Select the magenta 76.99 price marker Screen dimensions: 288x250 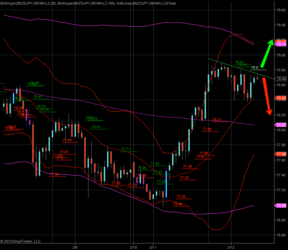[x=281, y=206]
